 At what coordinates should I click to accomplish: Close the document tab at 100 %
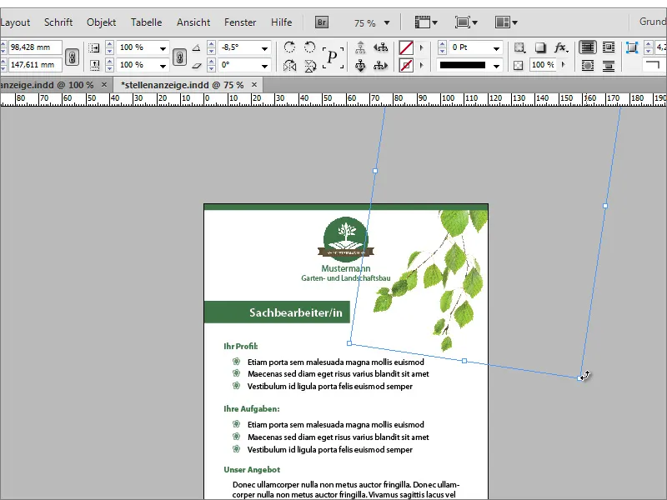tap(103, 85)
